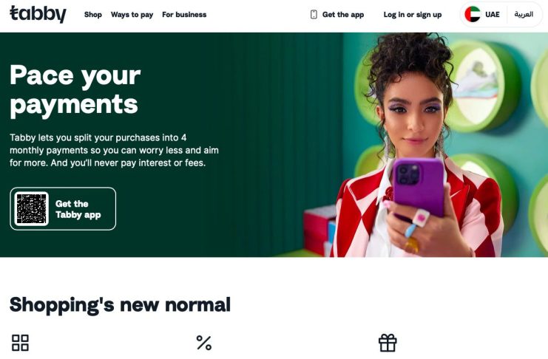
Task: Click the gift box icon
Action: 388,343
